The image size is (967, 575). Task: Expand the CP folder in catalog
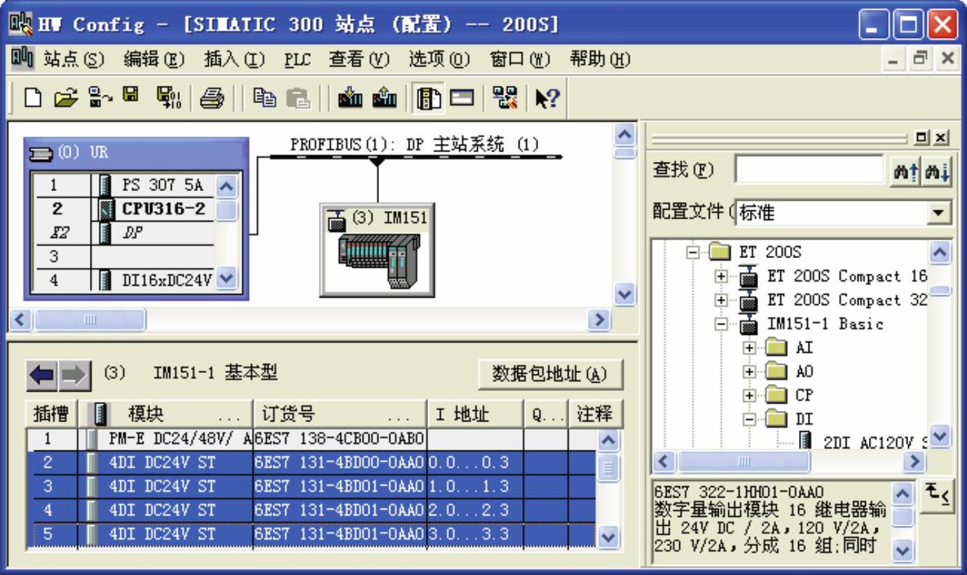749,395
